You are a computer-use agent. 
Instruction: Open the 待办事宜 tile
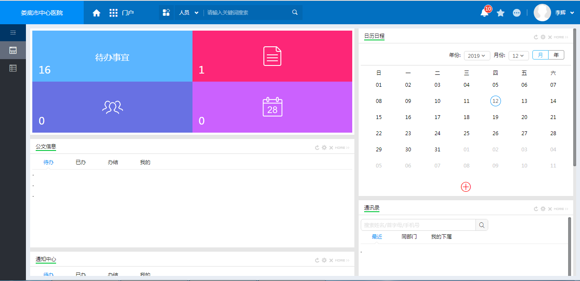[112, 56]
